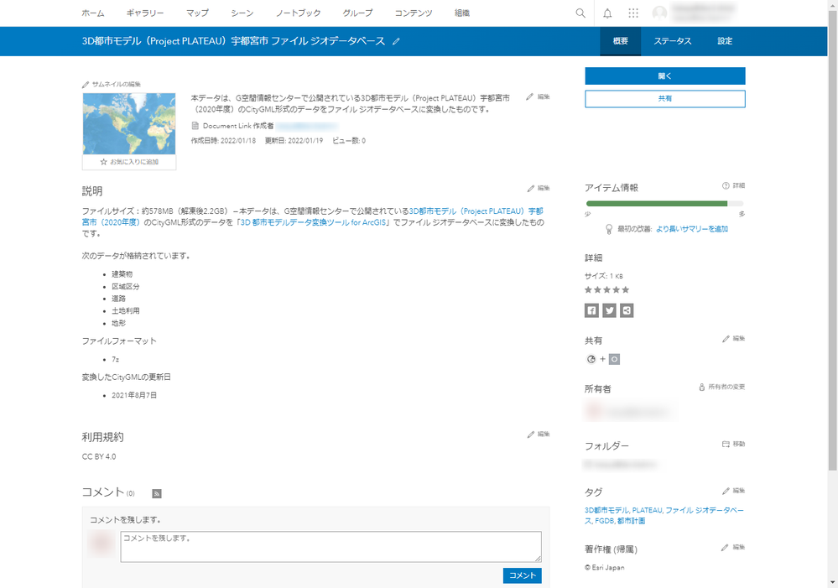
Task: Click the FGDB tag link
Action: click(x=604, y=521)
